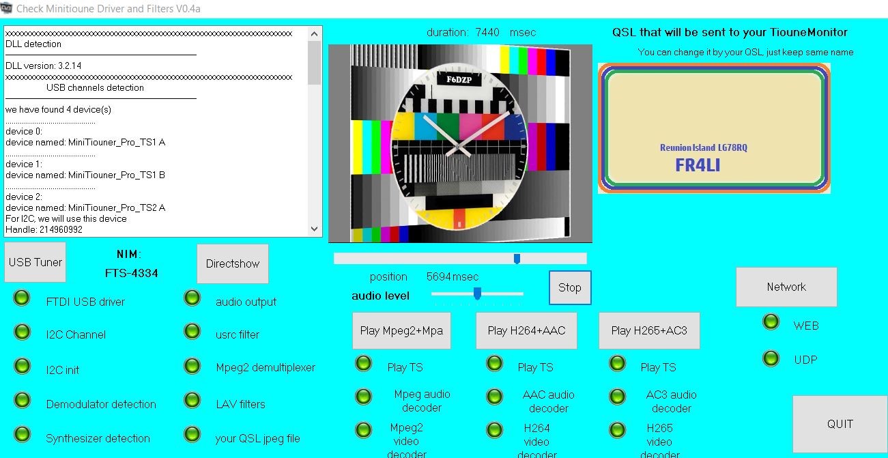
Task: Click the Mpeg2 demultiplexer status LED
Action: (192, 366)
